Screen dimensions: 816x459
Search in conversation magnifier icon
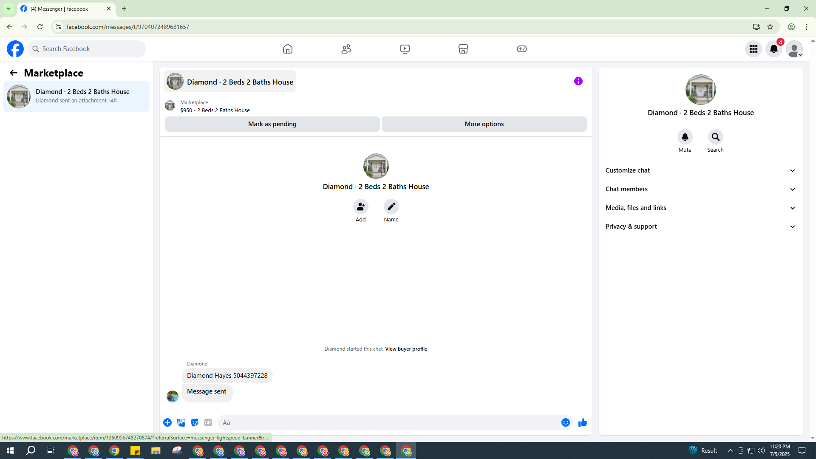(x=715, y=137)
